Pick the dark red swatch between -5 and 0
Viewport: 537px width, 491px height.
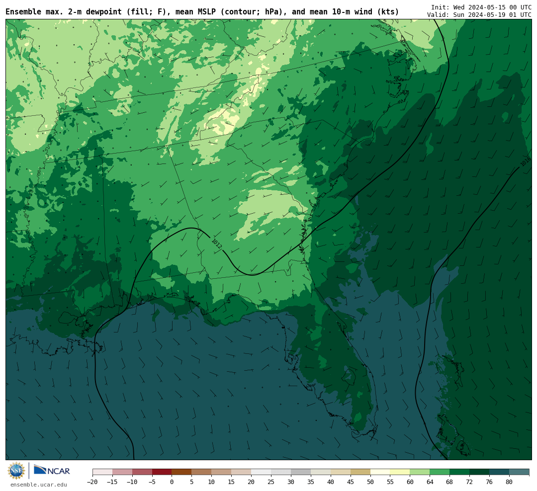click(162, 472)
